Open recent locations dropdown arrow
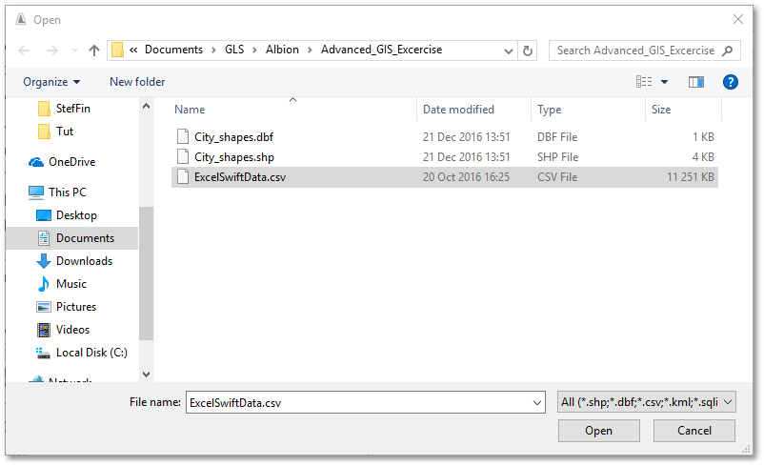Viewport: 764px width, 466px height. (74, 51)
